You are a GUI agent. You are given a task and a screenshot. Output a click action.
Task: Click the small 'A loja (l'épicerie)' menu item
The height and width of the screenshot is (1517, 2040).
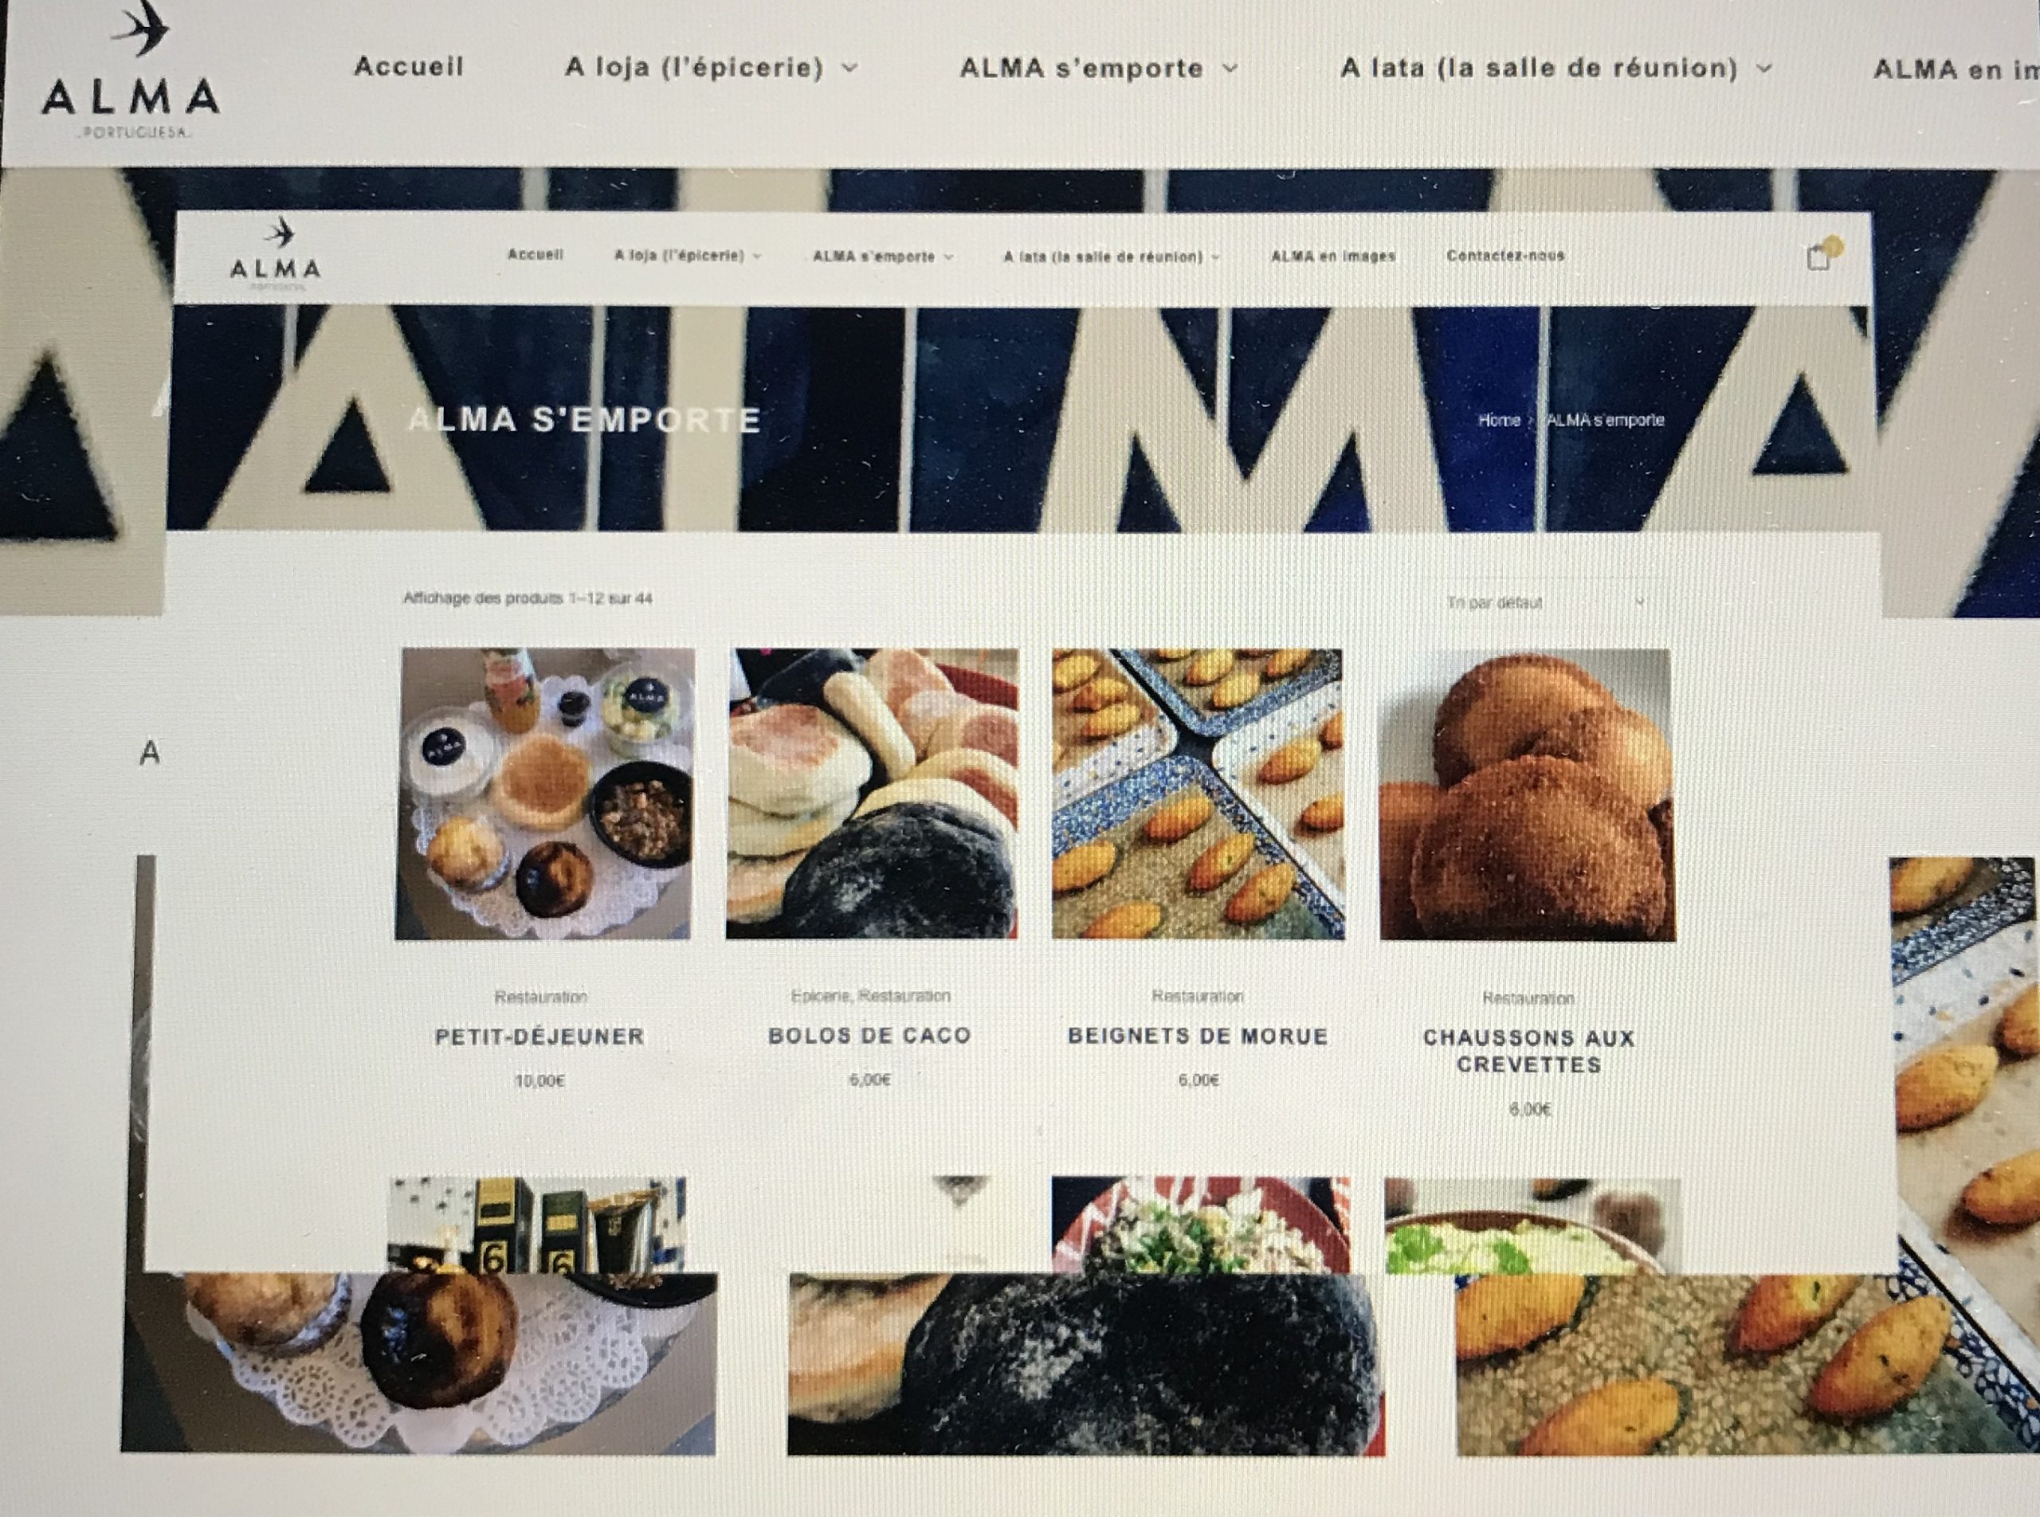(679, 255)
